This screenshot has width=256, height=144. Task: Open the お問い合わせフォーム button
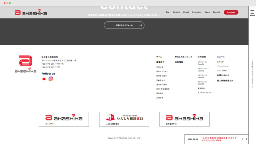[124, 25]
